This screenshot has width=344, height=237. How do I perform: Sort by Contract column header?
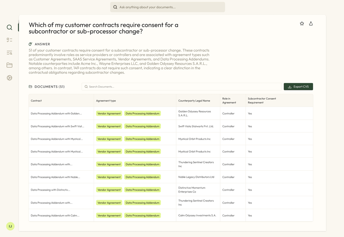point(36,101)
